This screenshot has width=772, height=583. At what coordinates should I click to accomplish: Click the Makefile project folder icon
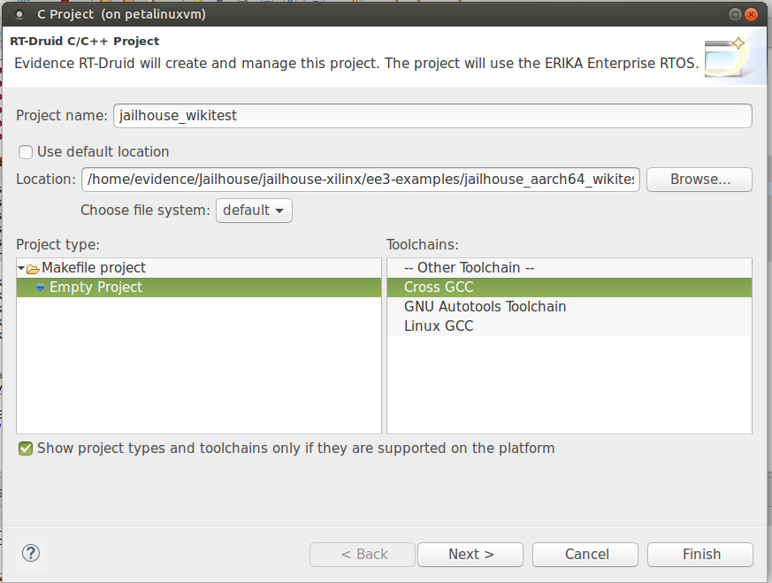(x=33, y=268)
